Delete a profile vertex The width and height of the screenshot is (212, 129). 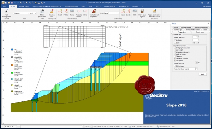point(66,12)
